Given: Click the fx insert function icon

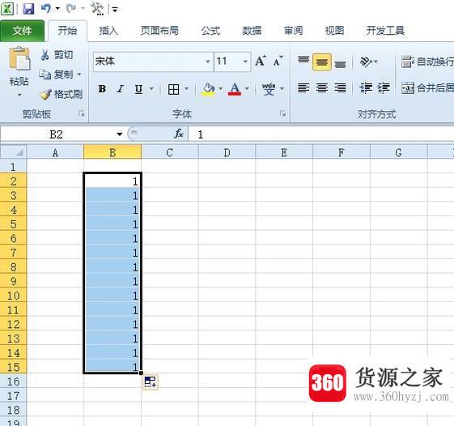Looking at the screenshot, I should click(179, 134).
